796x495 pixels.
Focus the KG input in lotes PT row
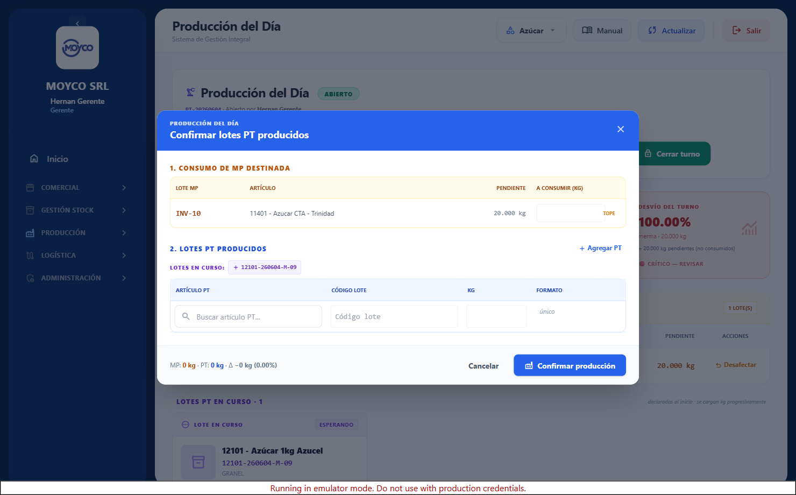click(x=496, y=316)
